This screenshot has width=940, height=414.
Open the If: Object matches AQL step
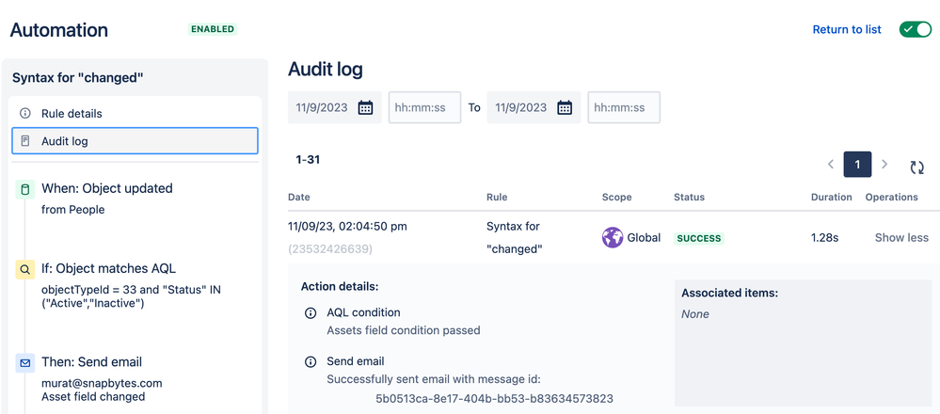tap(108, 268)
